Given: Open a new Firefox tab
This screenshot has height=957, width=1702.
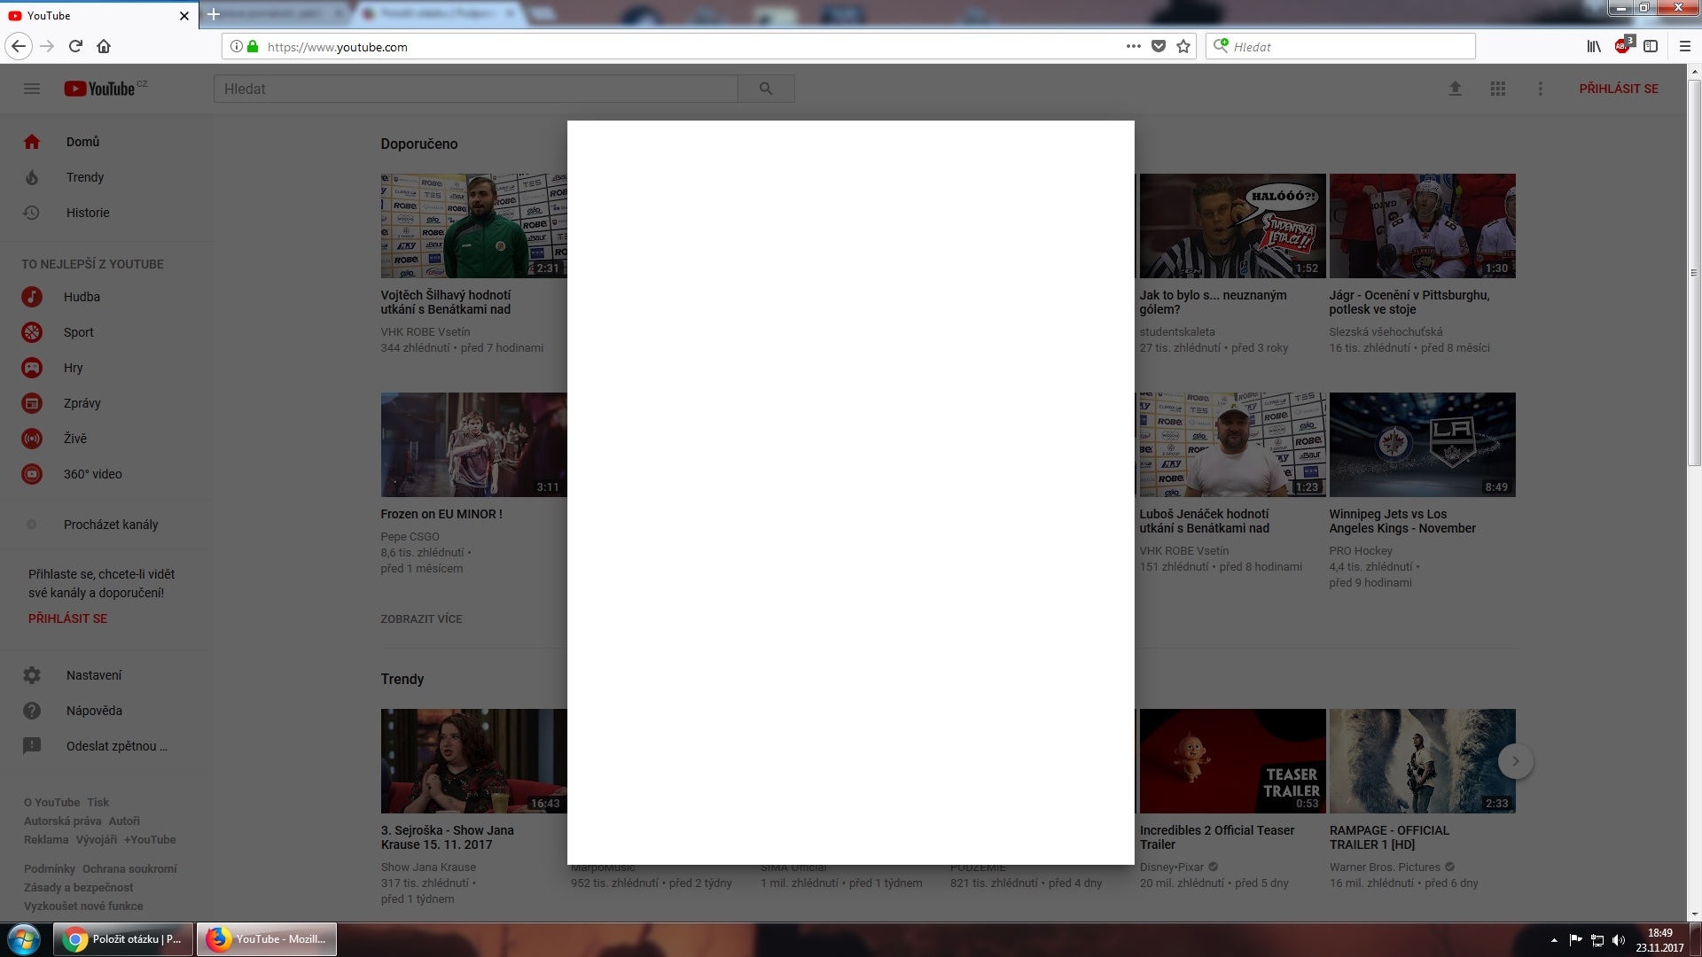Looking at the screenshot, I should 214,14.
